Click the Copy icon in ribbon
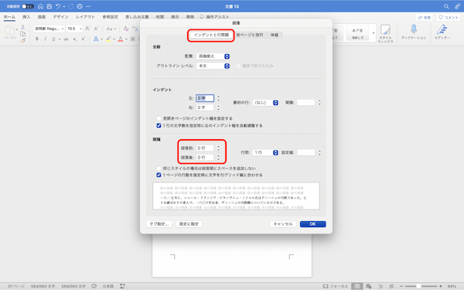The width and height of the screenshot is (464, 290). coord(22,34)
